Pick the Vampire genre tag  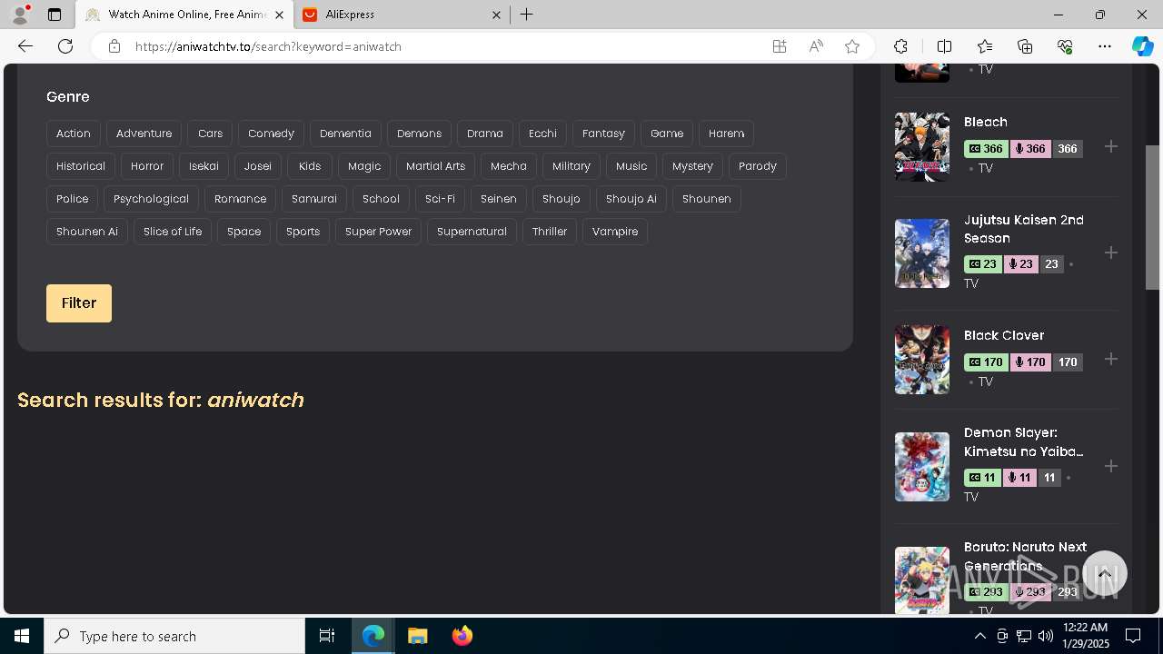click(x=615, y=232)
